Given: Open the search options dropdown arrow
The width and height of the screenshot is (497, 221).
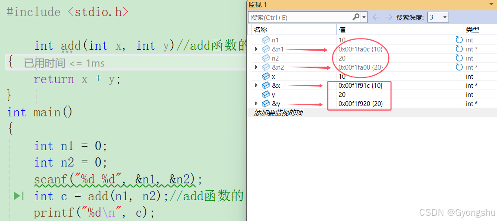Looking at the screenshot, I should (x=364, y=17).
